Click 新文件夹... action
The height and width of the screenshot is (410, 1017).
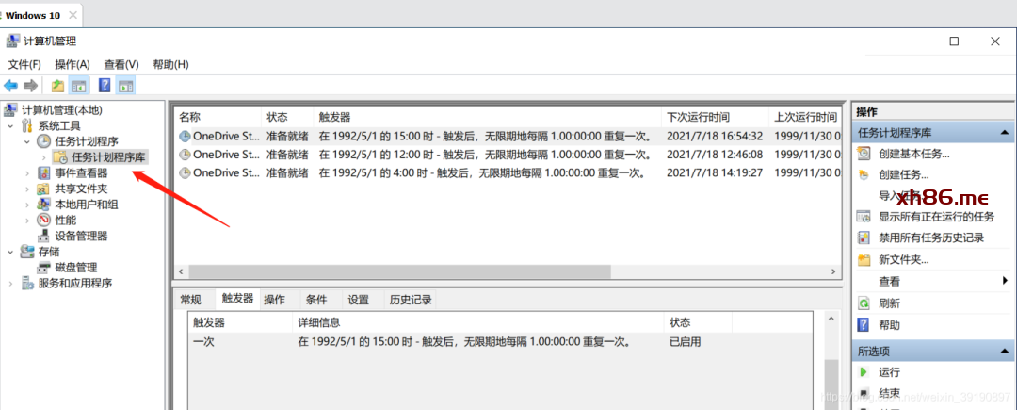[x=903, y=259]
